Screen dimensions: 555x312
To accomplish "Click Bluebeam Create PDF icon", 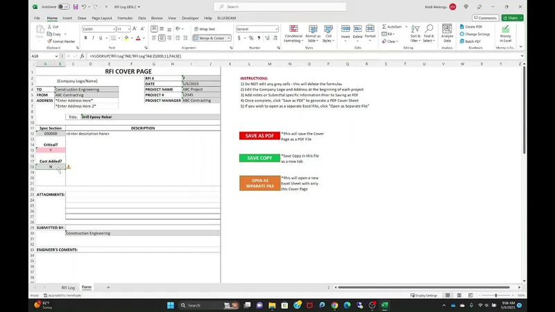I will click(462, 27).
